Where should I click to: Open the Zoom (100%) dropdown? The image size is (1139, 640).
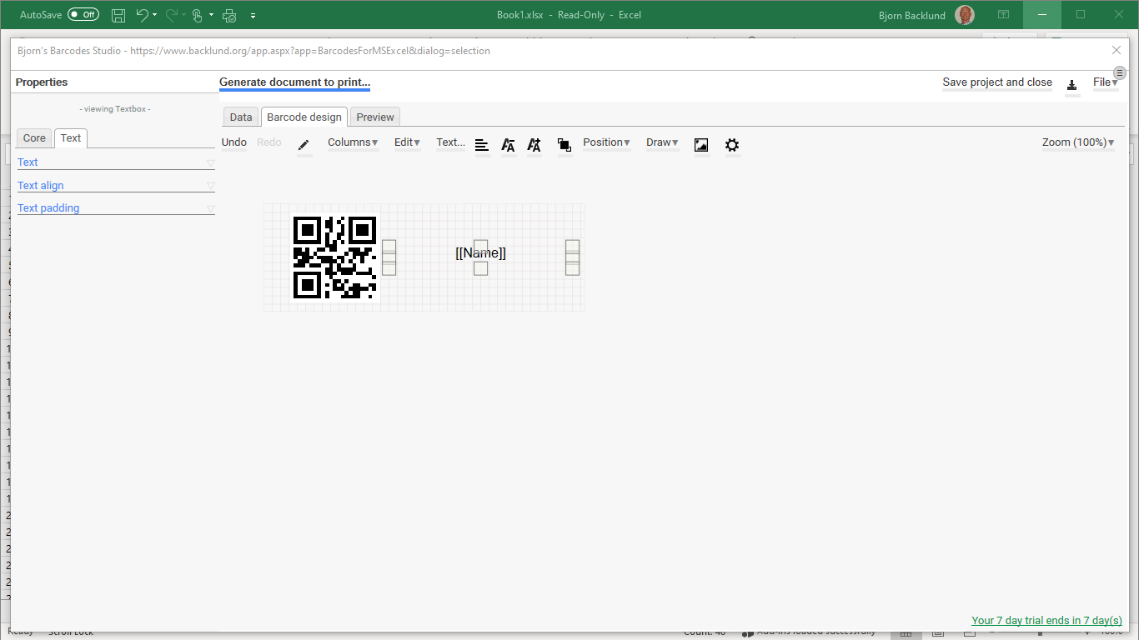point(1078,142)
